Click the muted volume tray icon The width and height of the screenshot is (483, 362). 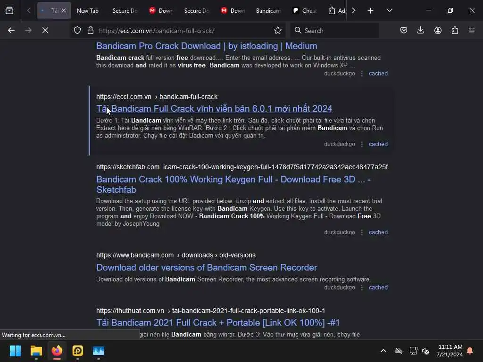(x=426, y=351)
